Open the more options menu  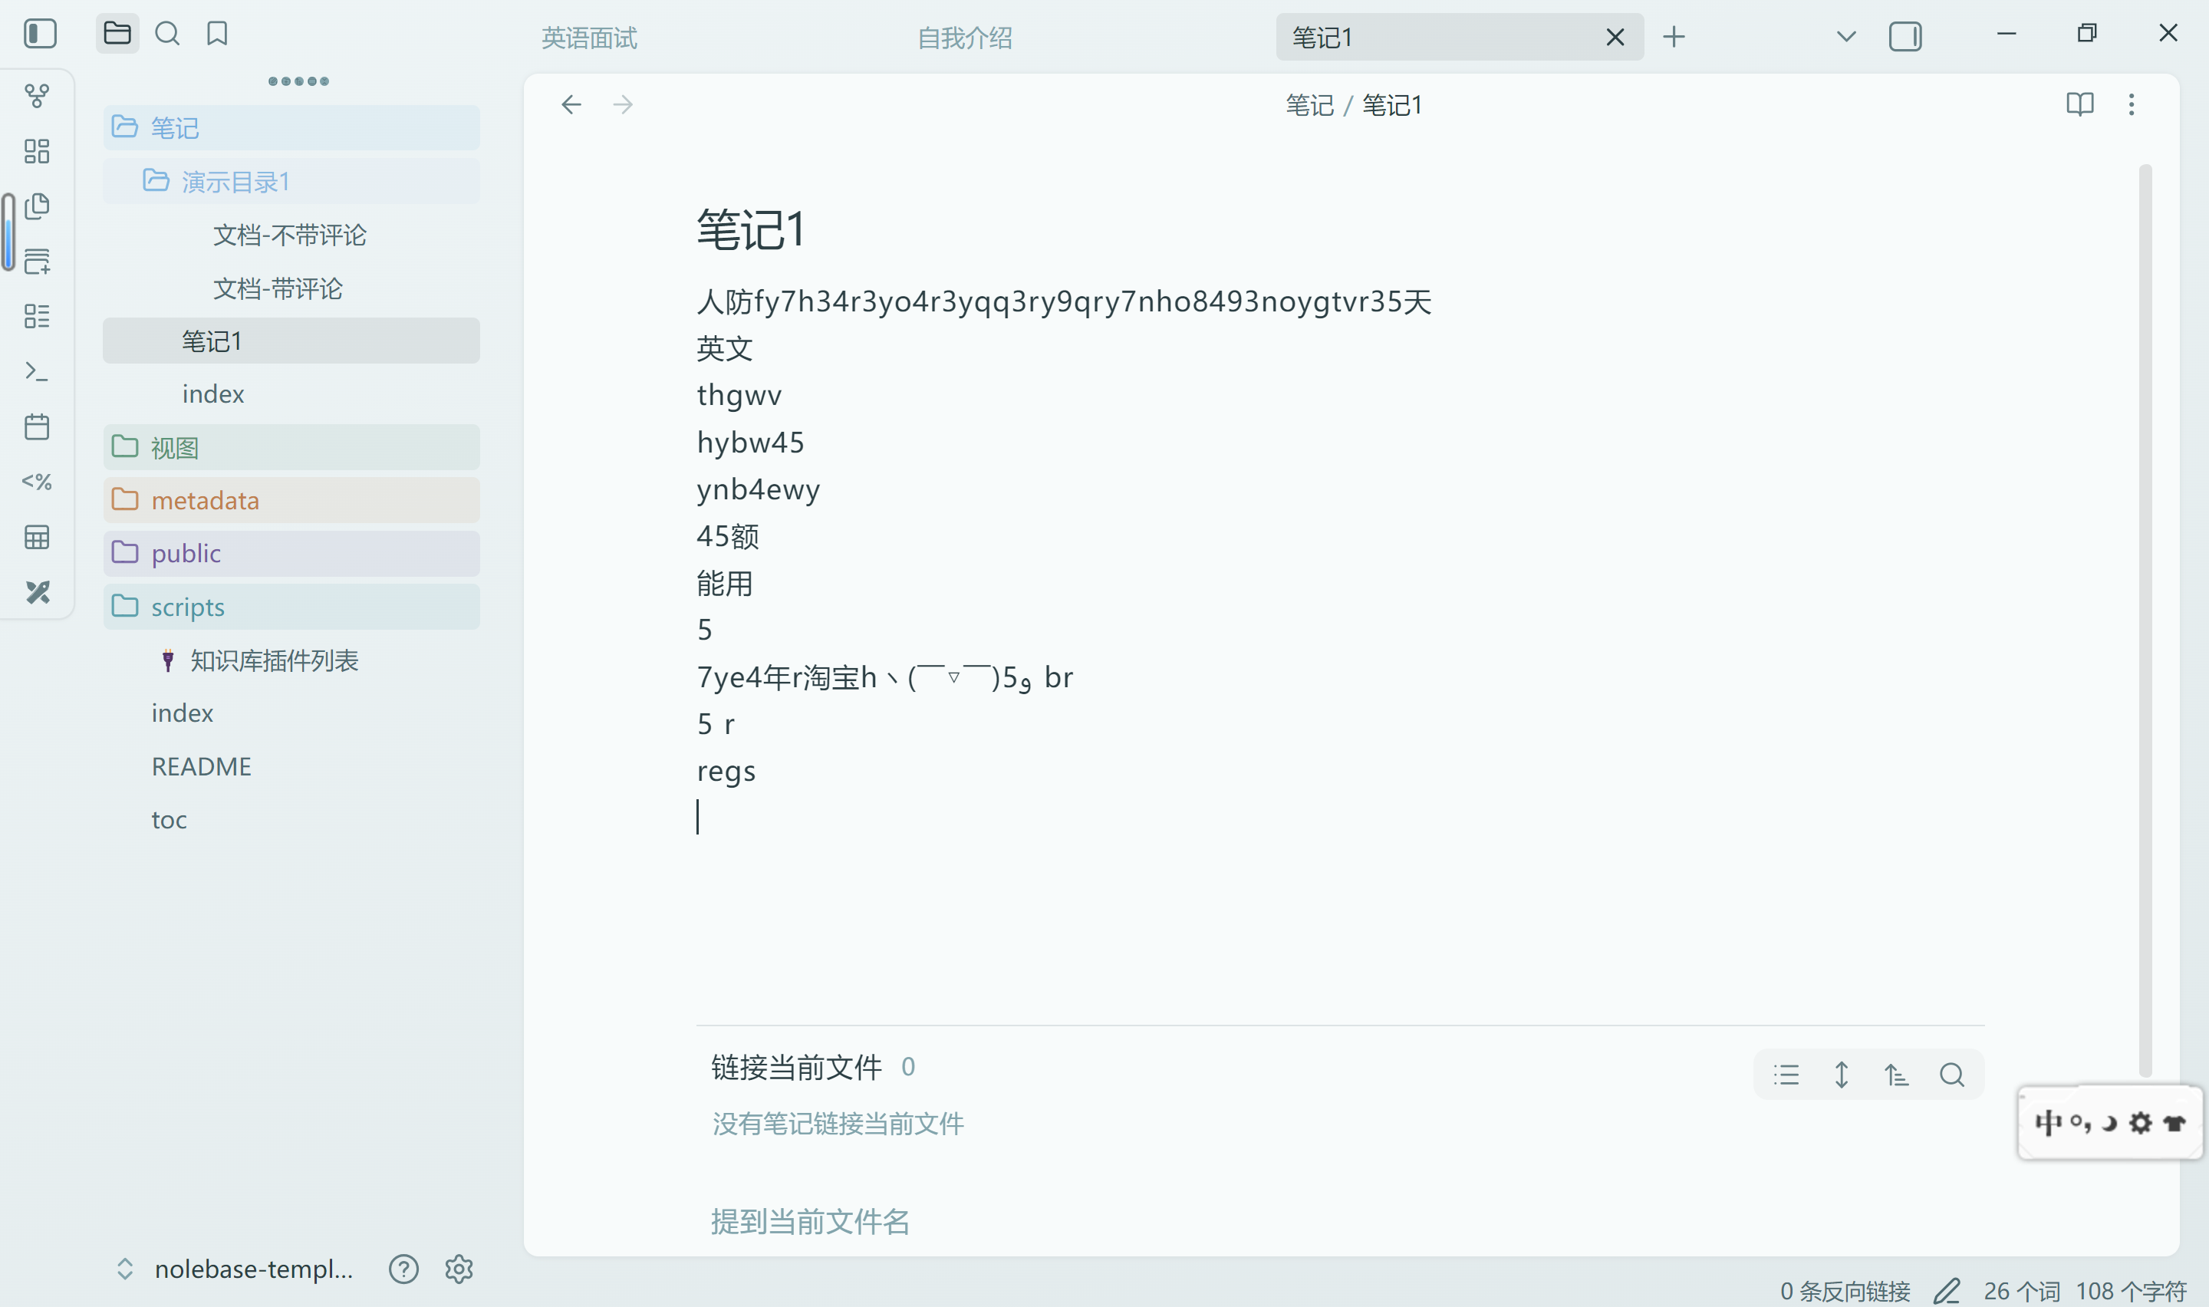(x=2132, y=105)
